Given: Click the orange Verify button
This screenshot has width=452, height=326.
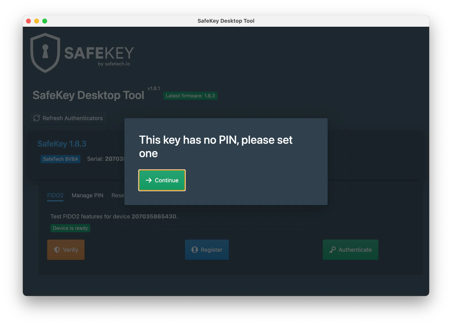Looking at the screenshot, I should [66, 250].
